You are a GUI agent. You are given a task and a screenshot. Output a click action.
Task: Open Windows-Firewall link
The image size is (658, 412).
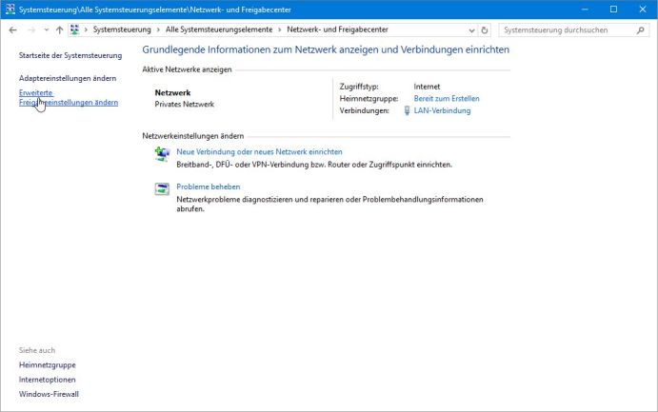(x=49, y=394)
